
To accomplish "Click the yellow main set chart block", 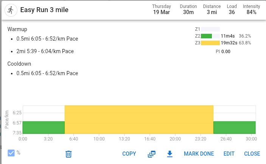I will (x=139, y=119).
